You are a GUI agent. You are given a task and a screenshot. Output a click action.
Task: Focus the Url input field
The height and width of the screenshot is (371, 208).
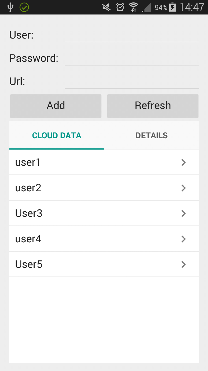(x=132, y=82)
